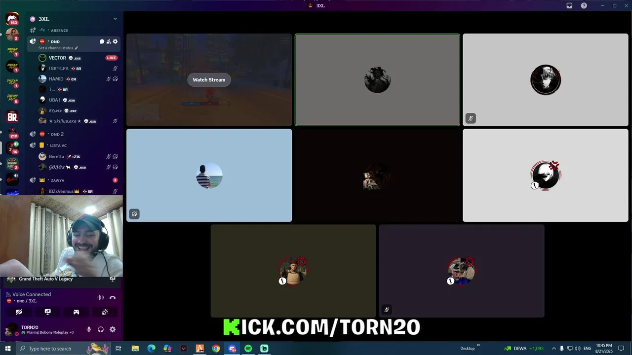Click the LIVE badge next to VECTOR
The image size is (632, 355).
click(x=112, y=58)
